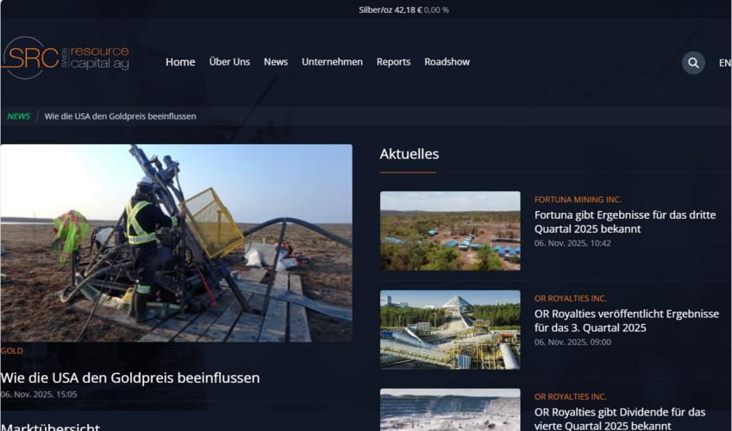Screen dimensions: 732x431
Task: Go to Home menu item
Action: pyautogui.click(x=180, y=62)
